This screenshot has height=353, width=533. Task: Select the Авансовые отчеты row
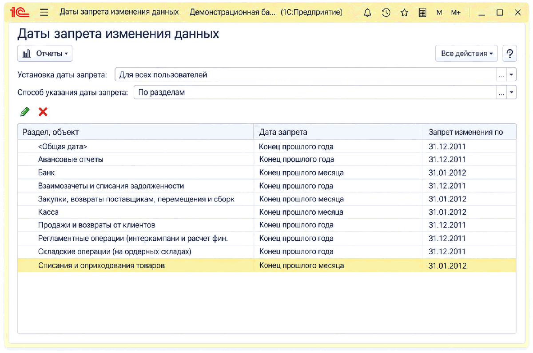click(267, 160)
